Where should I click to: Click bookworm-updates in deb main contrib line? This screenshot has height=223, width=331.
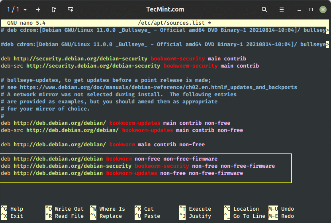pos(135,123)
